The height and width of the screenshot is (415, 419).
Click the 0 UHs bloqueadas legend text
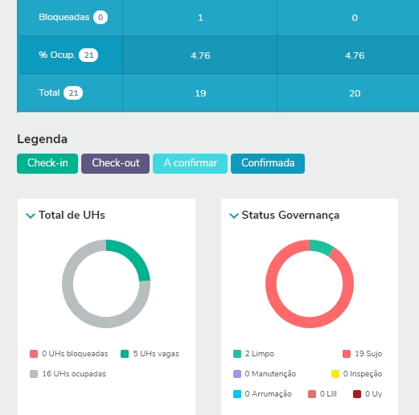click(x=75, y=354)
